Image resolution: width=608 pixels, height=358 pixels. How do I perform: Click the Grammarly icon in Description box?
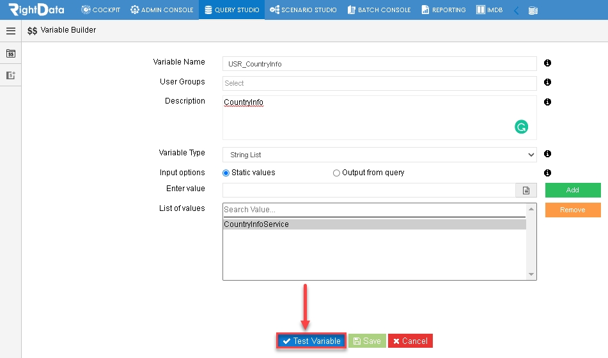point(521,127)
